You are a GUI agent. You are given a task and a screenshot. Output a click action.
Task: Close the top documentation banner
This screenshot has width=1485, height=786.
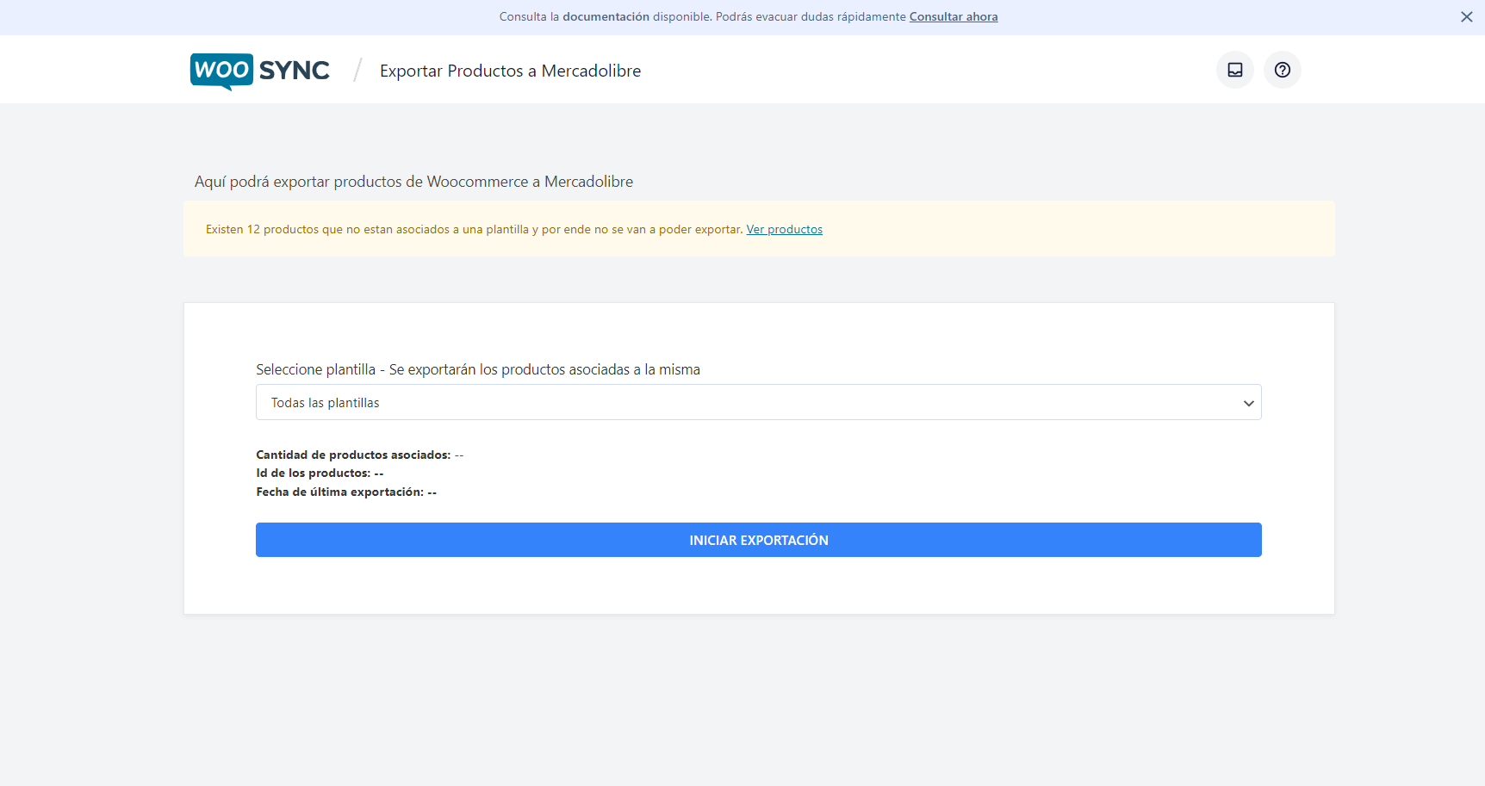pyautogui.click(x=1466, y=17)
